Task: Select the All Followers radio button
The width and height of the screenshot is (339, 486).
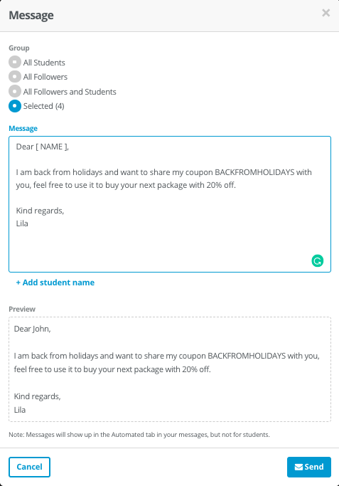Action: [14, 77]
